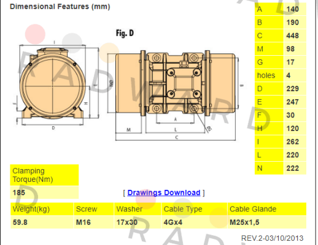Select dimension G value 17

[x=290, y=62]
